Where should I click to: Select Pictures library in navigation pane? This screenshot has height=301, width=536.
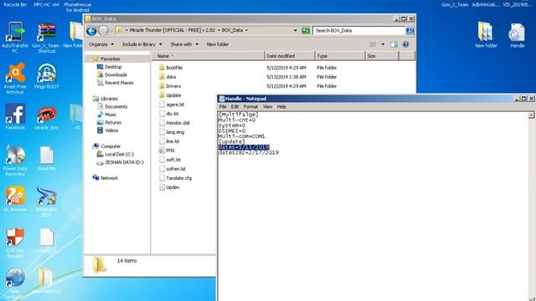point(109,123)
